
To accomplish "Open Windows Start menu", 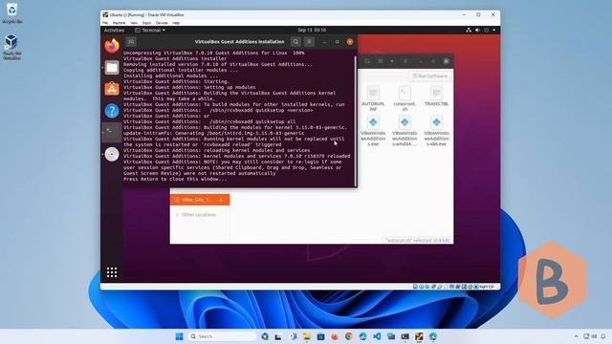I will pos(179,336).
